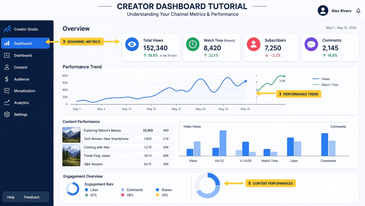Click the small Engagement Rate donut chart
Image resolution: width=365 pixels, height=206 pixels.
pos(73,189)
